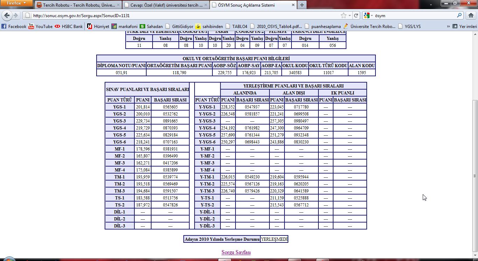This screenshot has width=478, height=261.
Task: Open the Hürriyet bookmark
Action: tap(98, 26)
